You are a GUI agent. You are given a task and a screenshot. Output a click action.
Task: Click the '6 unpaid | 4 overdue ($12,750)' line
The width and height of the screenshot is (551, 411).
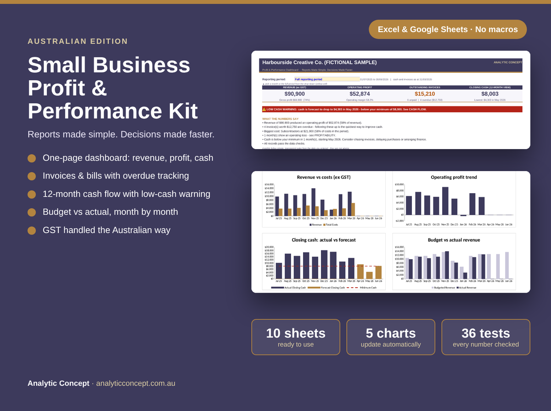425,100
